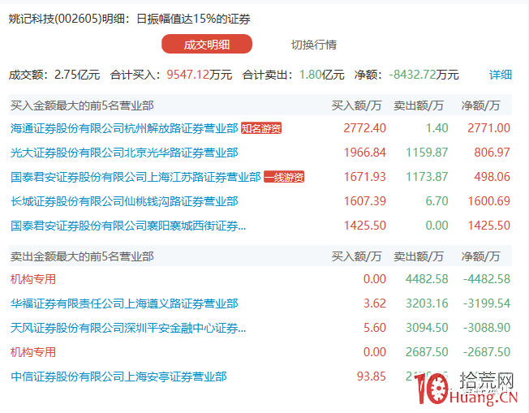Viewport: 529px width, 413px height.
Task: Click net amount 806.97
Action: pos(492,153)
